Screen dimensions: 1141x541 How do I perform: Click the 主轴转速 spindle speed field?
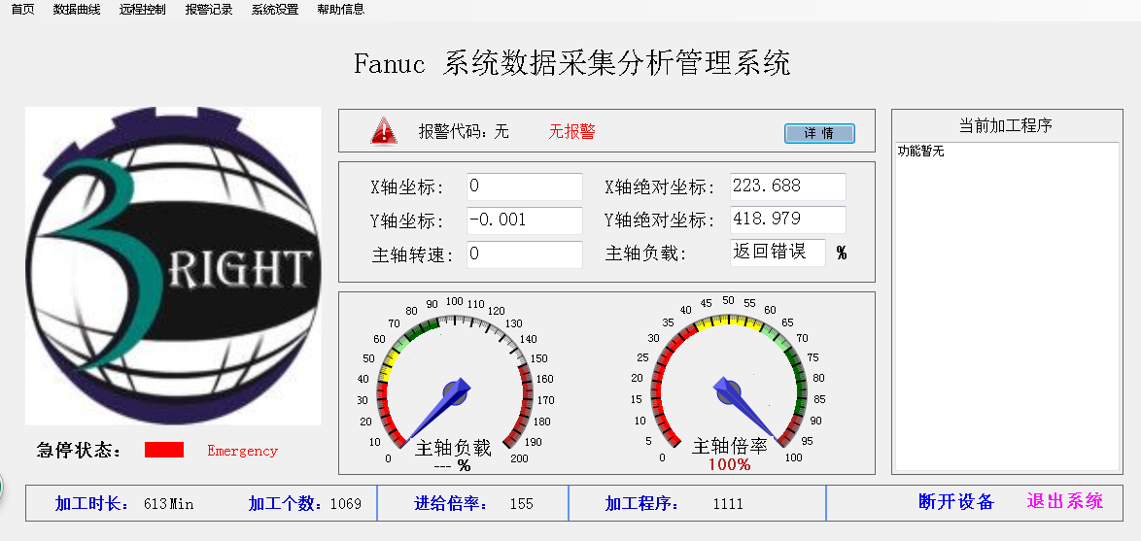click(524, 254)
